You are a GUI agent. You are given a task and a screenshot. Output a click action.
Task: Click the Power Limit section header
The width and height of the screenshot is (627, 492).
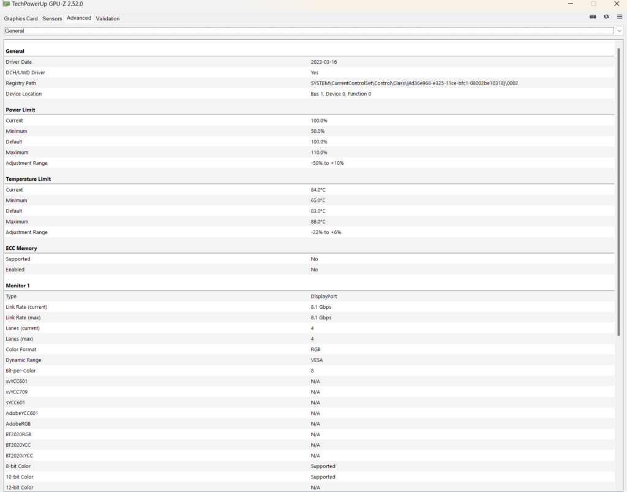[x=20, y=110]
